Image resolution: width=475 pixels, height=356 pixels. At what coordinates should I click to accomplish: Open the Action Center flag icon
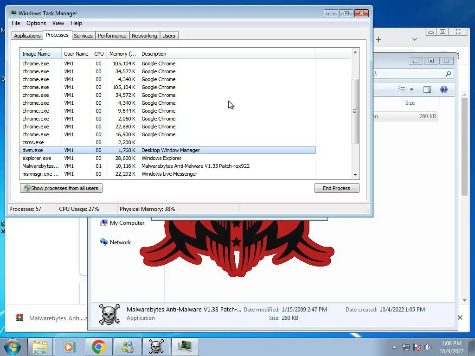coord(417,347)
